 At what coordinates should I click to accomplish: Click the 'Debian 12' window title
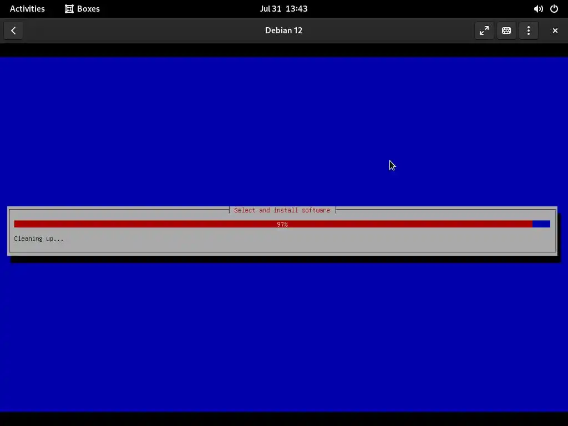click(x=283, y=31)
